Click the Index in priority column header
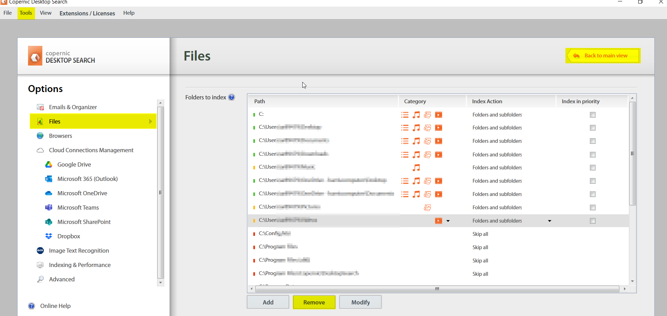 (592, 101)
